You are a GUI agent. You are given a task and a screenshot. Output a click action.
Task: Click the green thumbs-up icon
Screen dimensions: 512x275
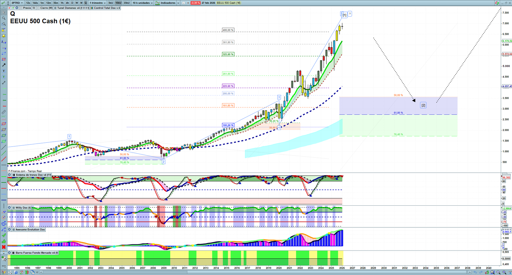click(4, 241)
